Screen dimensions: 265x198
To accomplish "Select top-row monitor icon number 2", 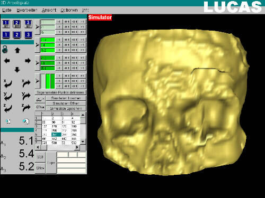I will click(x=17, y=24).
